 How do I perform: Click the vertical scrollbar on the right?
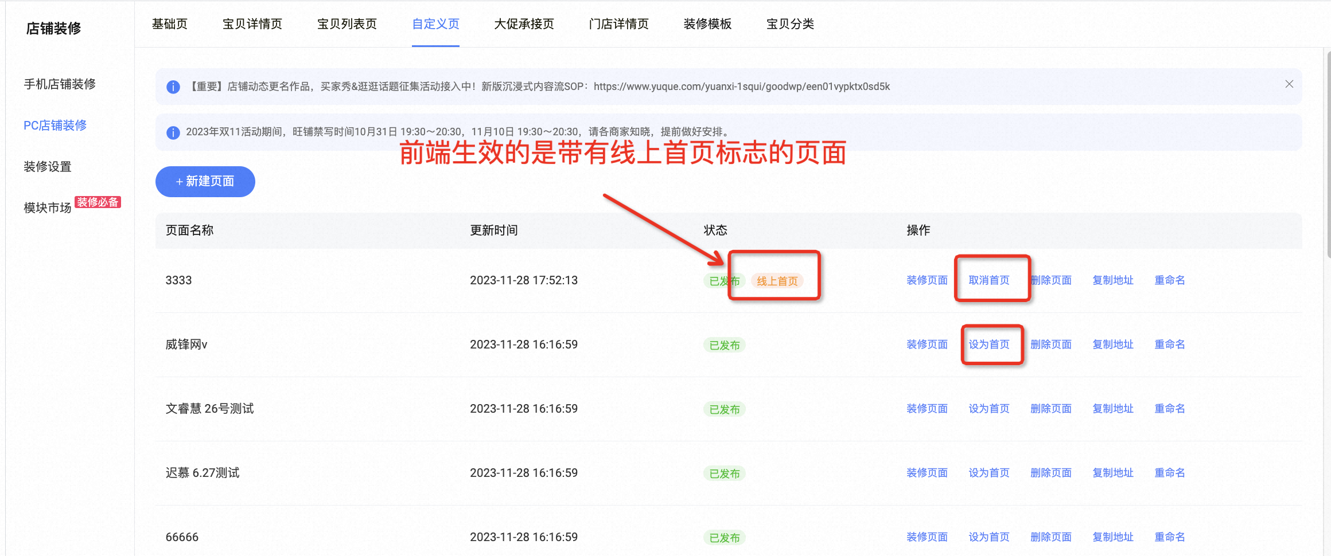pyautogui.click(x=1328, y=155)
